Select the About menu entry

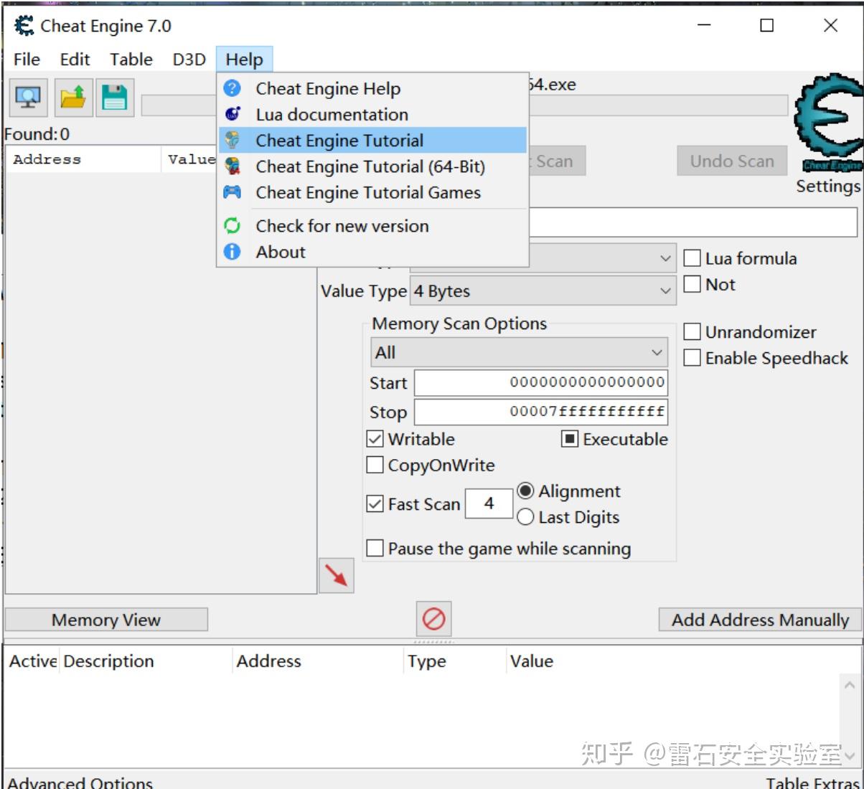coord(372,252)
